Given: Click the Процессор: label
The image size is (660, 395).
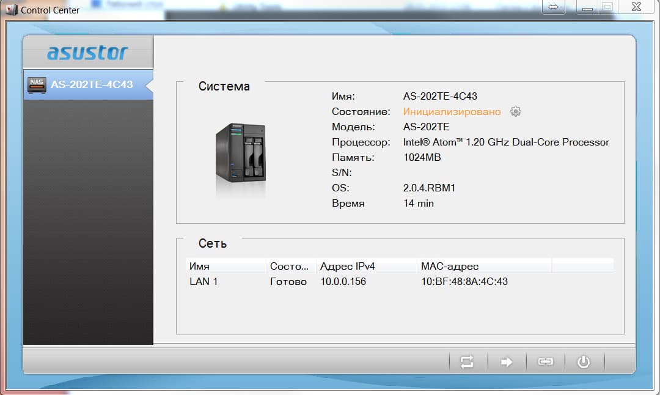Looking at the screenshot, I should 361,142.
